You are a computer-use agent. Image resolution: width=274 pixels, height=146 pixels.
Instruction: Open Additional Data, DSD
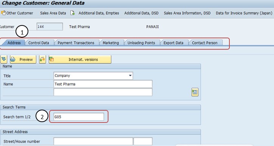[141, 13]
